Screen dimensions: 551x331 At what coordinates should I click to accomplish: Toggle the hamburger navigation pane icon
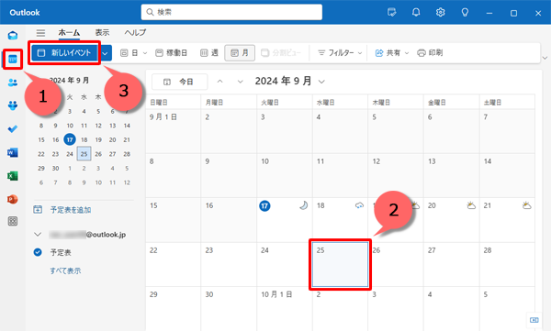point(40,33)
